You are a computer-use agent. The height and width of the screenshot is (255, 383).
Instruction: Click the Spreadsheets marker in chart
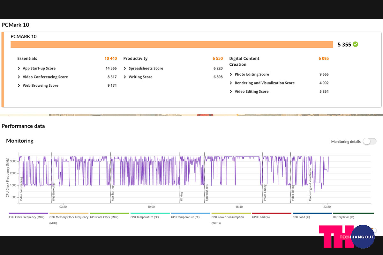[x=207, y=193]
